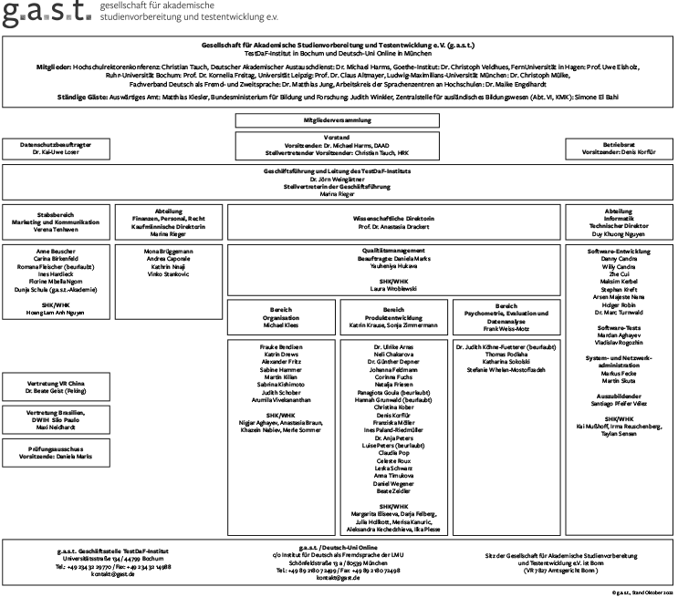Click the name "Verena Tenhaven"
The image size is (678, 597).
[56, 230]
